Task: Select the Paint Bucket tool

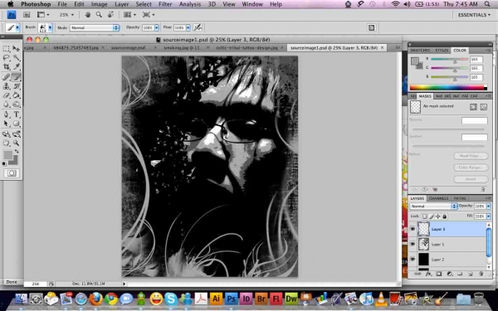Action: click(17, 95)
